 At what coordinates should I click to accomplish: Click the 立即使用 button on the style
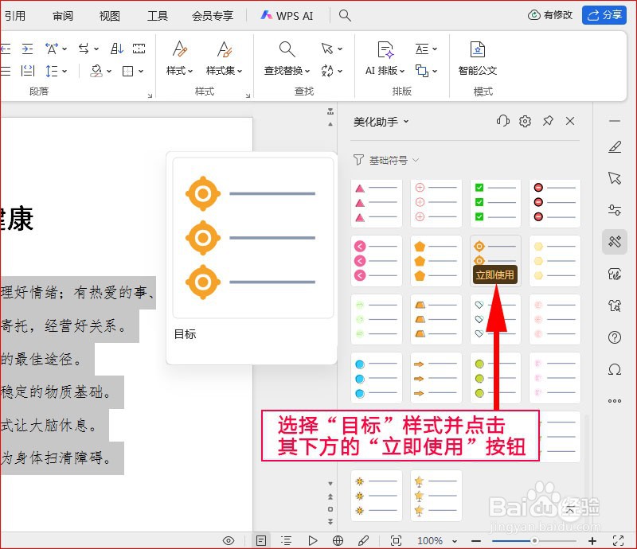point(494,274)
